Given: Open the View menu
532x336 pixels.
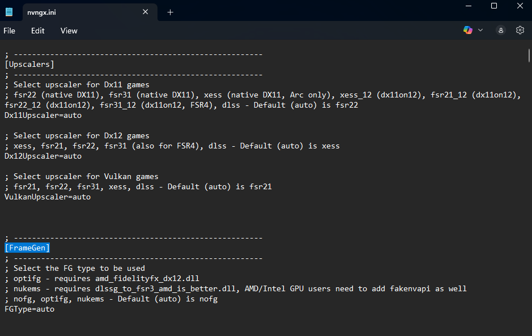Looking at the screenshot, I should (69, 31).
